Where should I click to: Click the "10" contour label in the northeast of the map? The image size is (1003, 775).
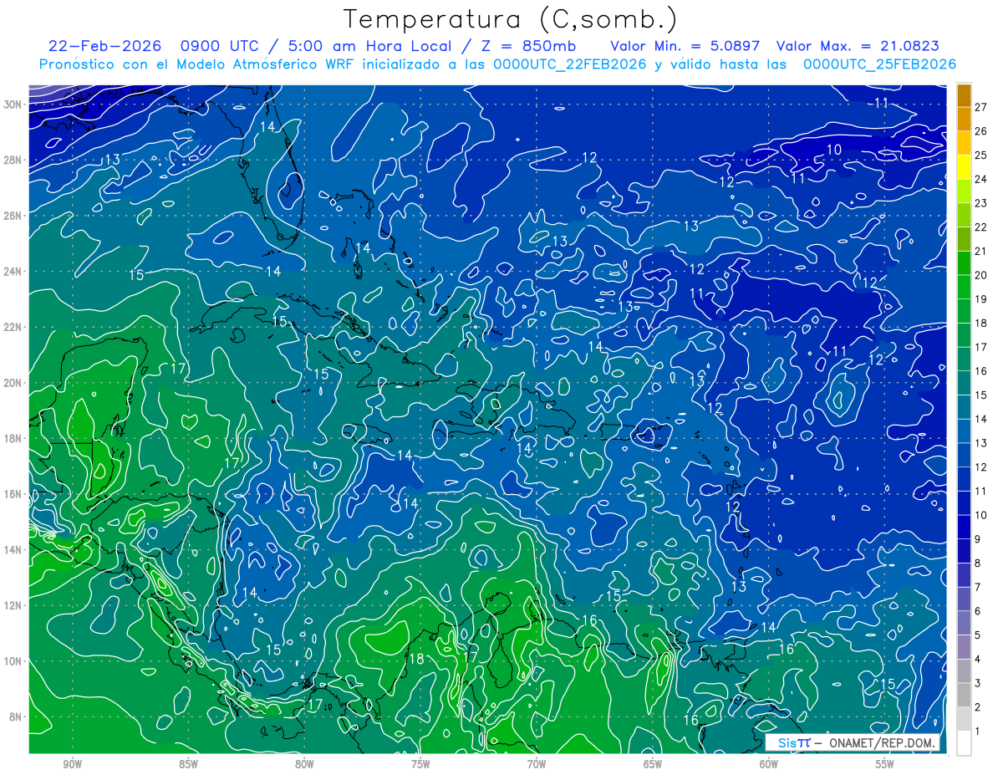(833, 150)
